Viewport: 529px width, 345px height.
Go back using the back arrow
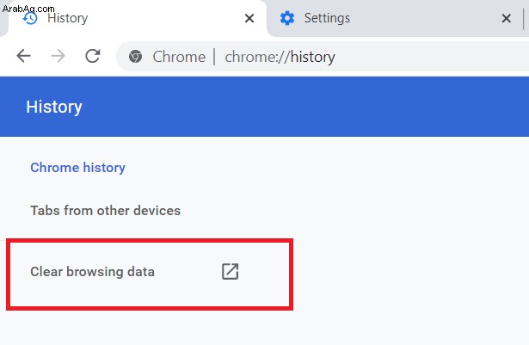click(23, 56)
